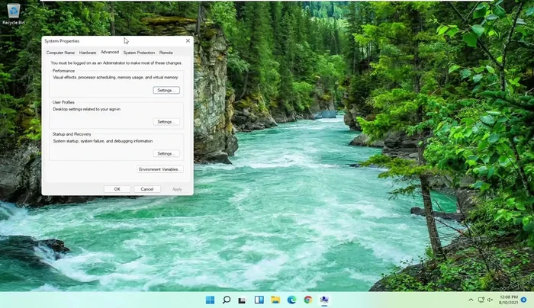Open the Windows Start menu

point(210,300)
